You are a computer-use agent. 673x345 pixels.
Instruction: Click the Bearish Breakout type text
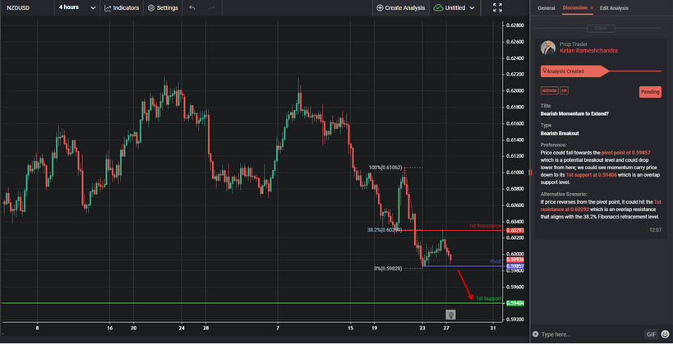(560, 133)
